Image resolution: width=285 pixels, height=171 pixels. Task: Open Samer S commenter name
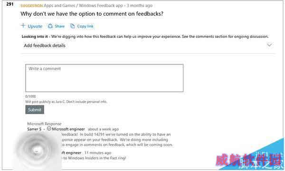click(x=34, y=129)
